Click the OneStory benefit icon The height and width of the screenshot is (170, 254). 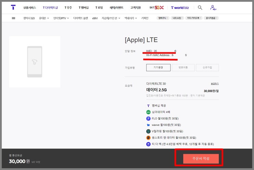[x=148, y=138]
